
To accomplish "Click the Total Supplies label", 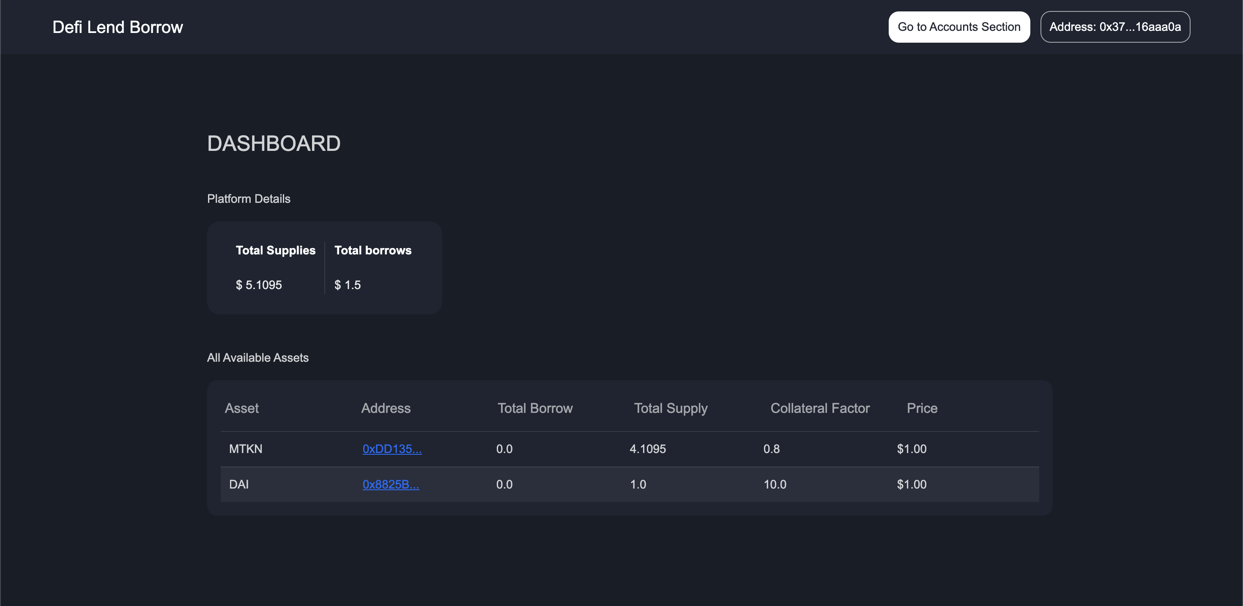I will (276, 250).
